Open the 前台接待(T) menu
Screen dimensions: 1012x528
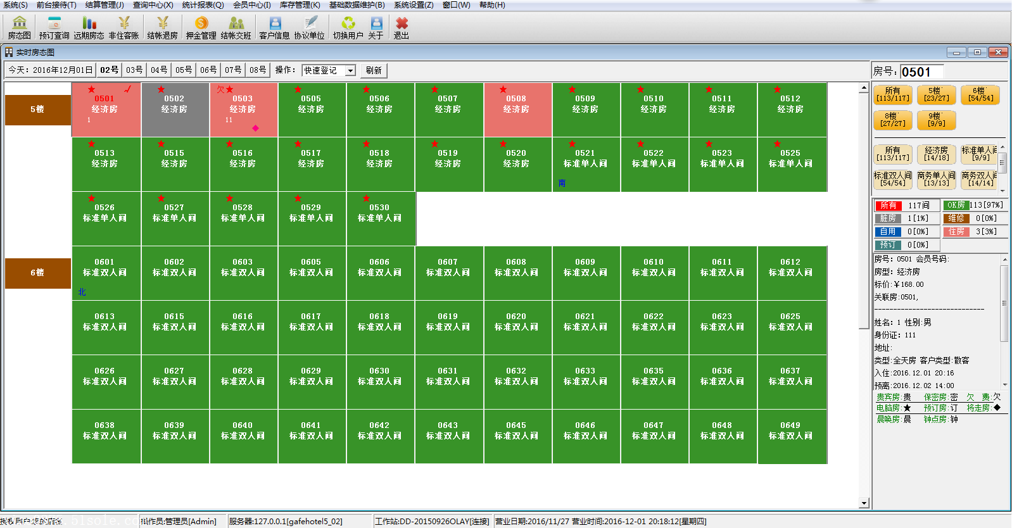(x=56, y=5)
